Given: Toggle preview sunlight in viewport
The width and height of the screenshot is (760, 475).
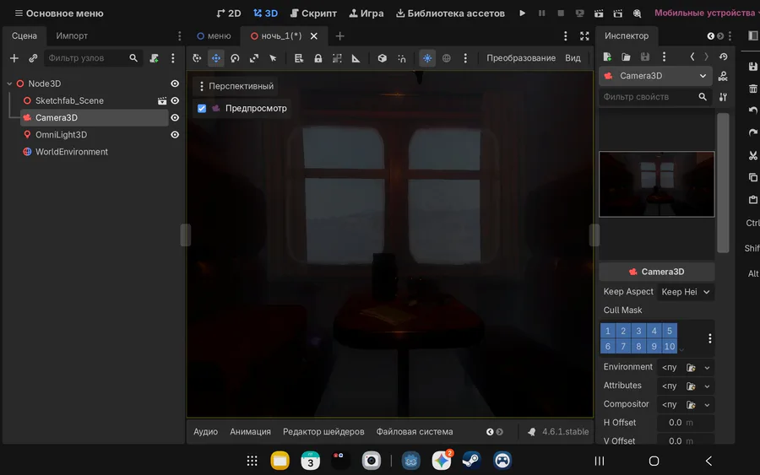Looking at the screenshot, I should click(x=427, y=58).
